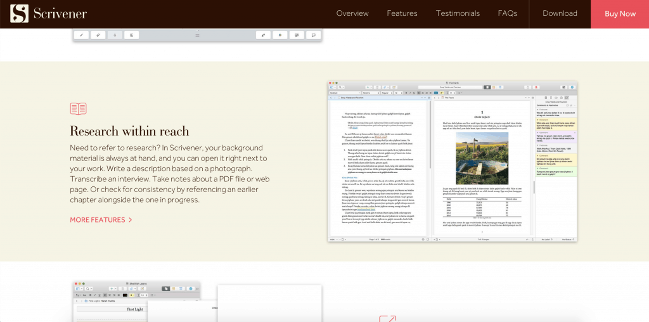The image size is (649, 322).
Task: Select the purple comment in The Farm inspector
Action: coord(556,136)
